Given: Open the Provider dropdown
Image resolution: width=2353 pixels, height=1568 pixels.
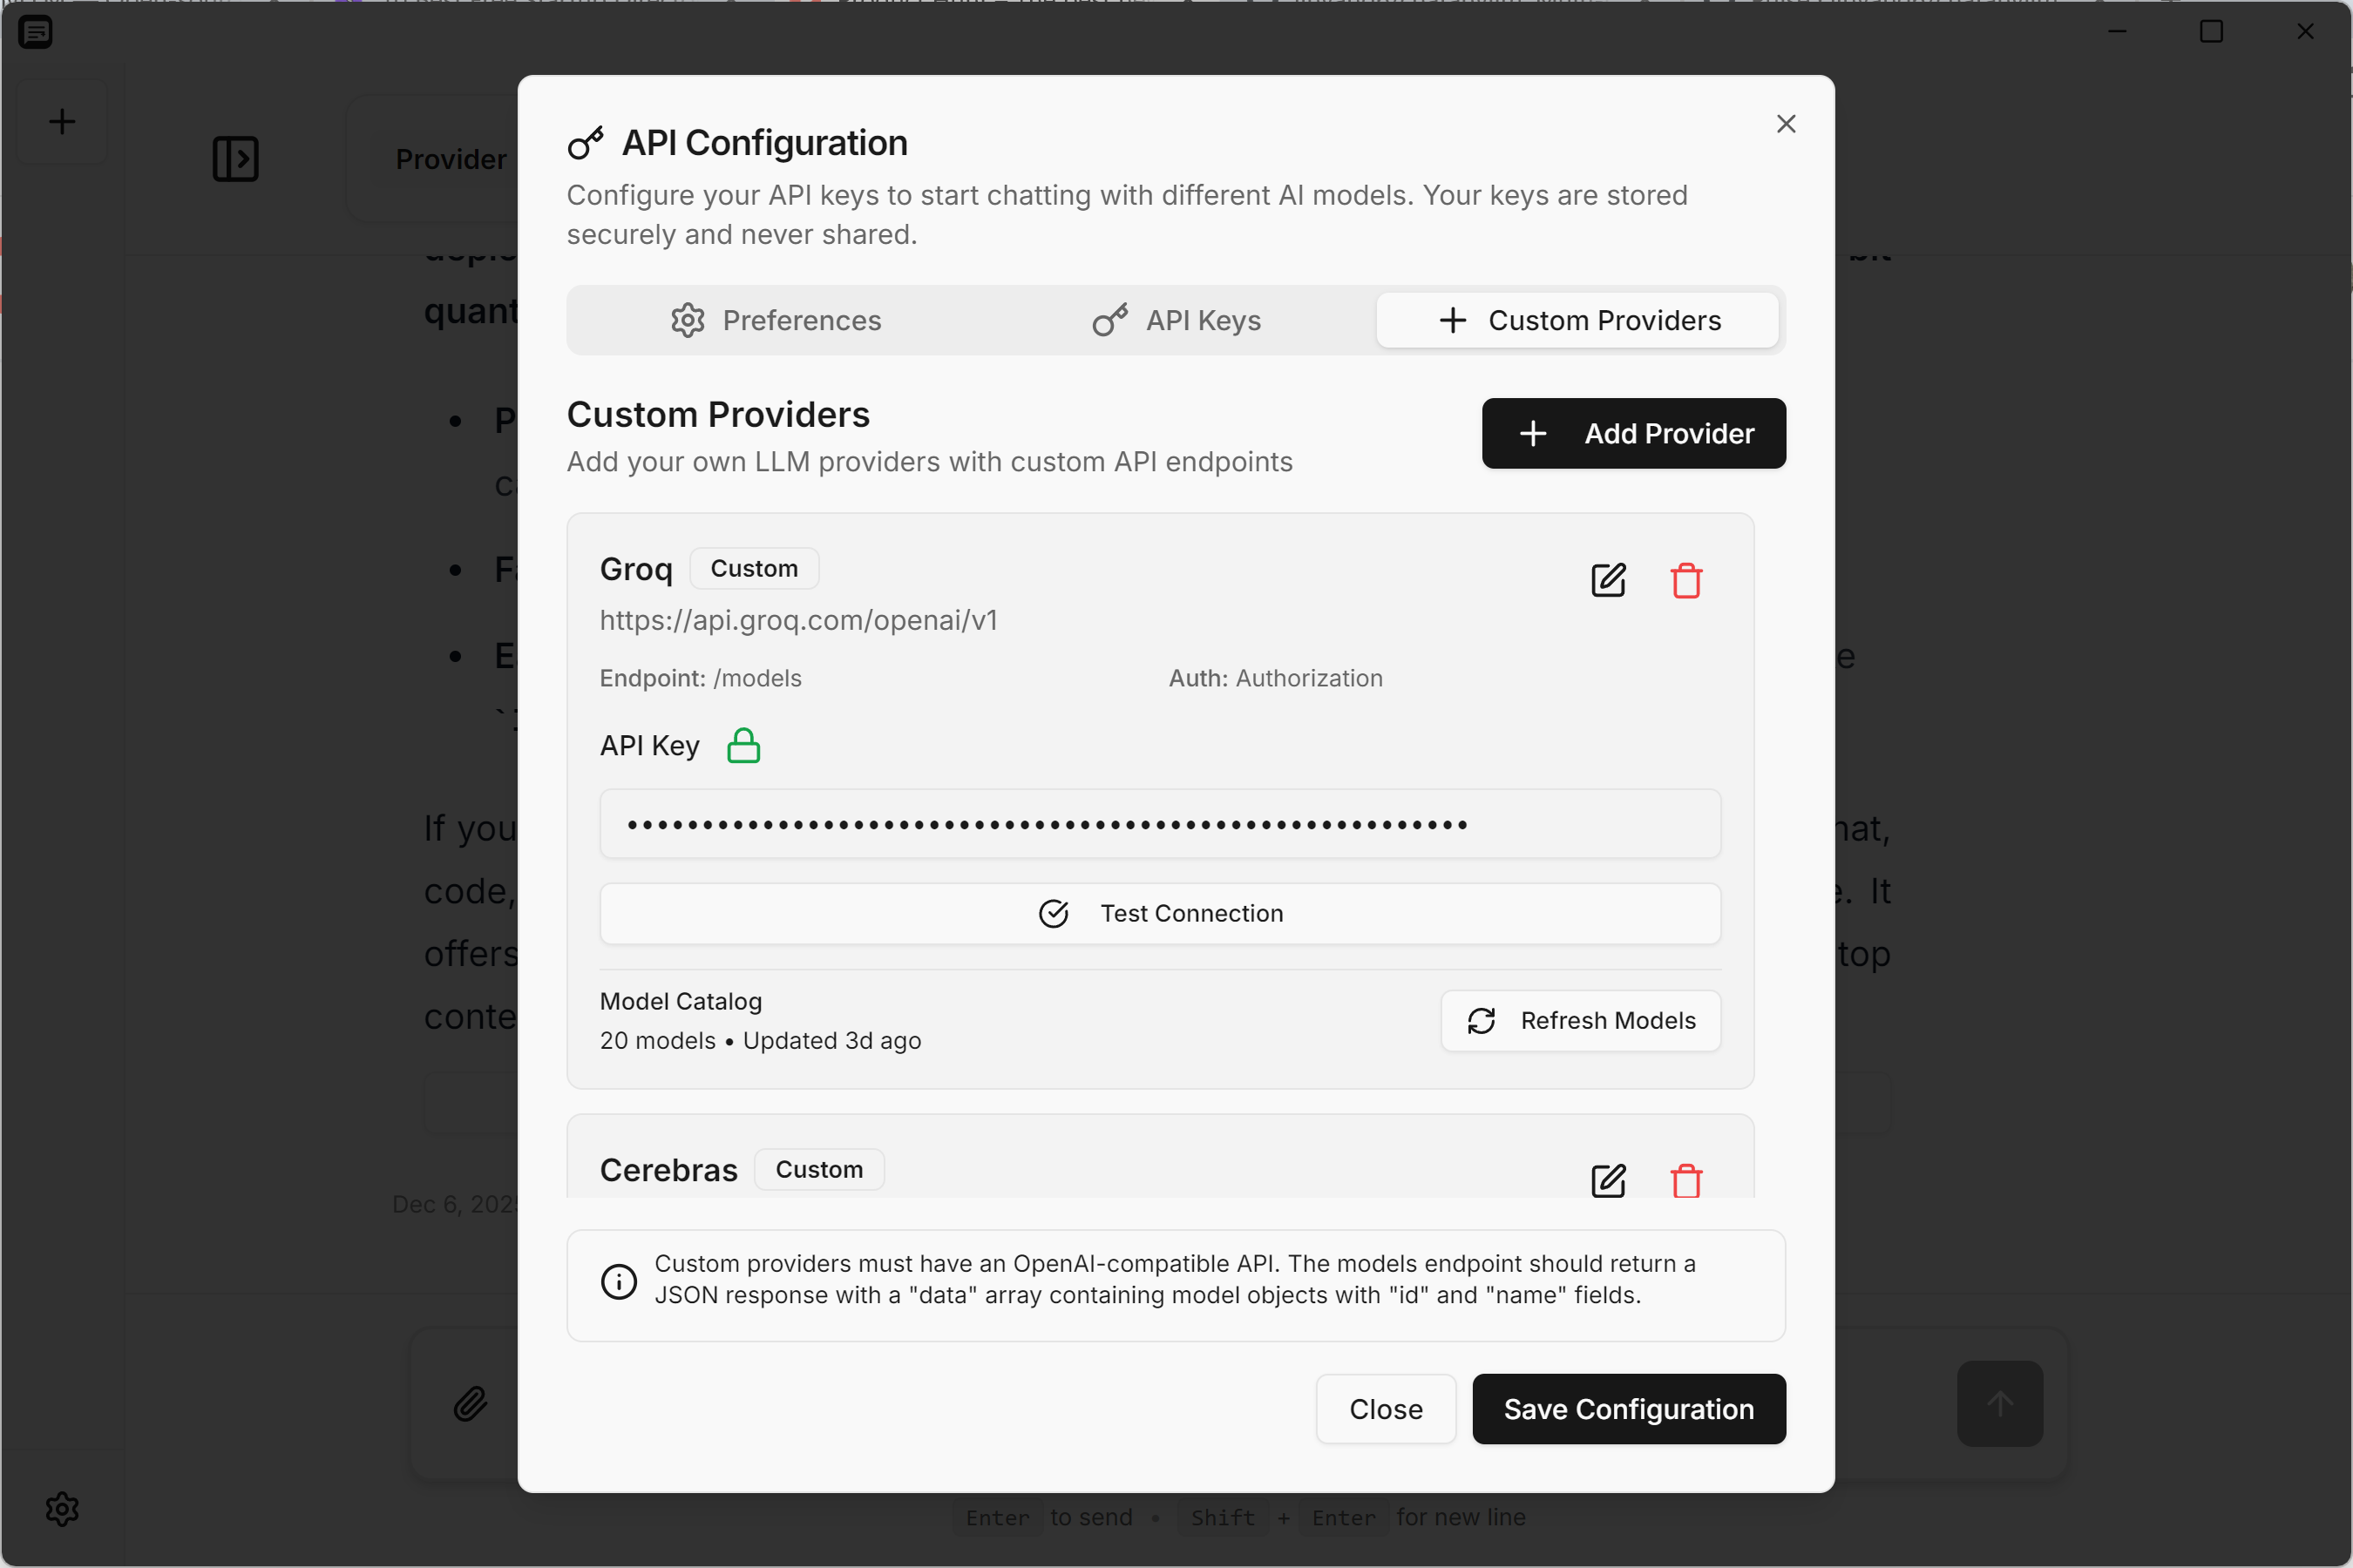Looking at the screenshot, I should [451, 158].
